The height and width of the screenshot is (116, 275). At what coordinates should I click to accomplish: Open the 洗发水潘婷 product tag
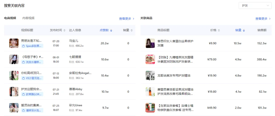(x=32, y=62)
